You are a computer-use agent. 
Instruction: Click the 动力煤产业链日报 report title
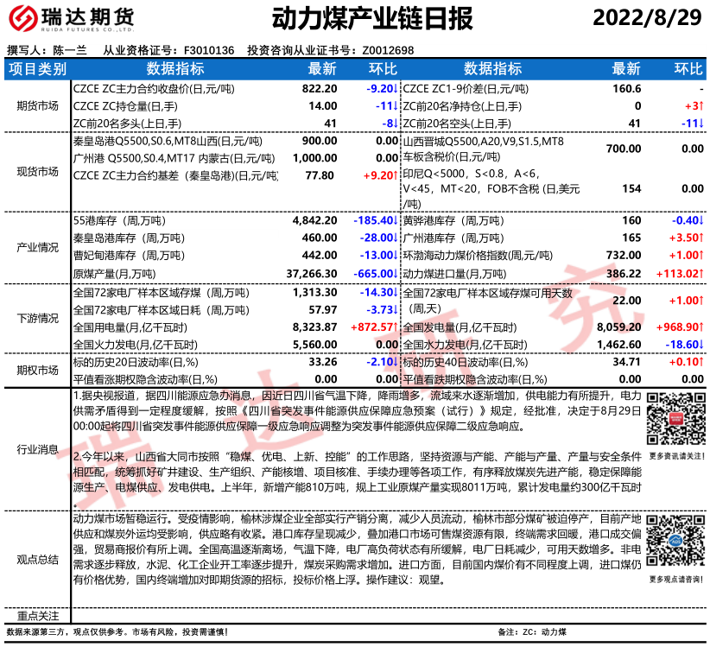click(x=358, y=18)
